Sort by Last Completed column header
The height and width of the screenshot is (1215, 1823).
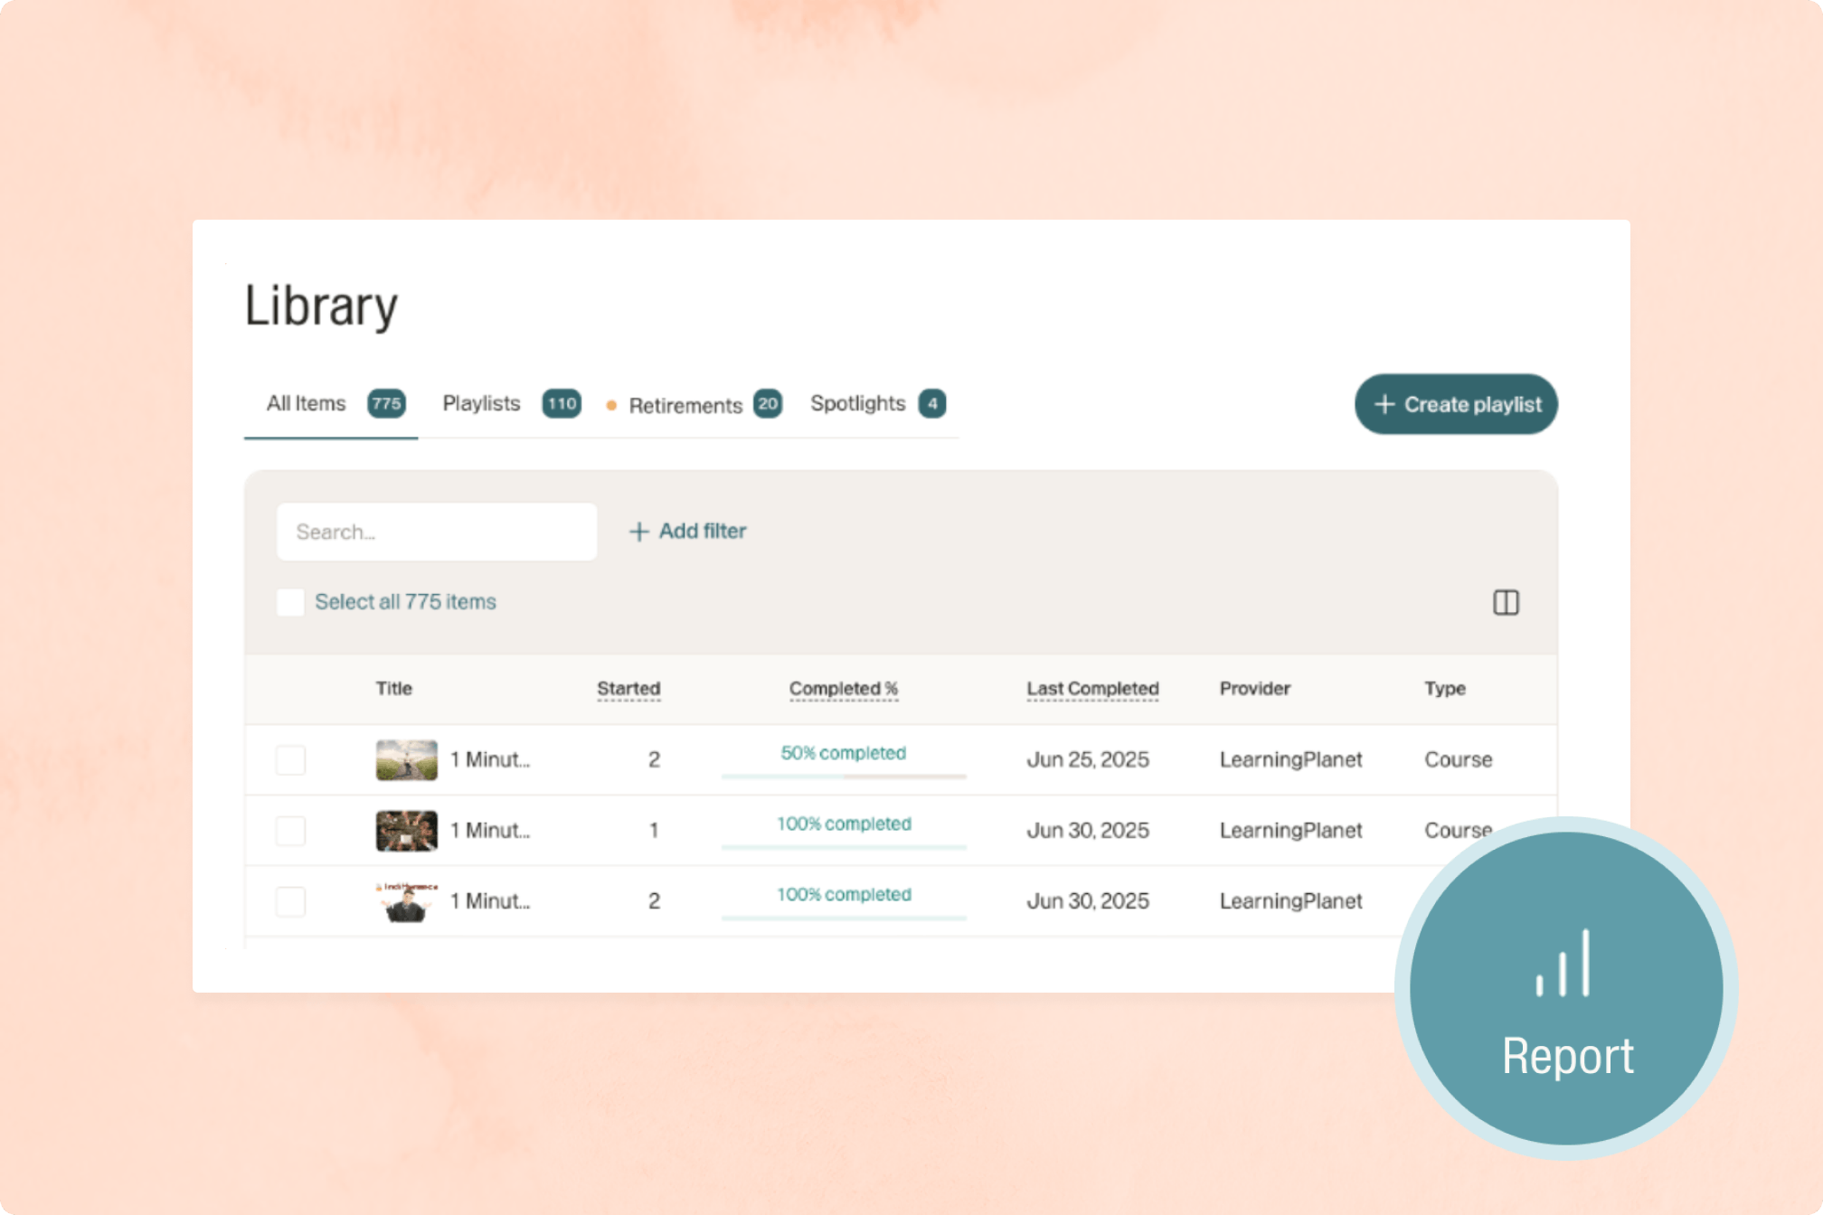1092,689
